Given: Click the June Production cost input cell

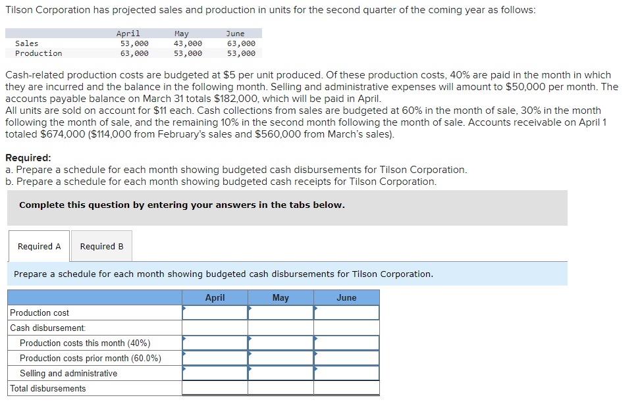Looking at the screenshot, I should click(346, 313).
